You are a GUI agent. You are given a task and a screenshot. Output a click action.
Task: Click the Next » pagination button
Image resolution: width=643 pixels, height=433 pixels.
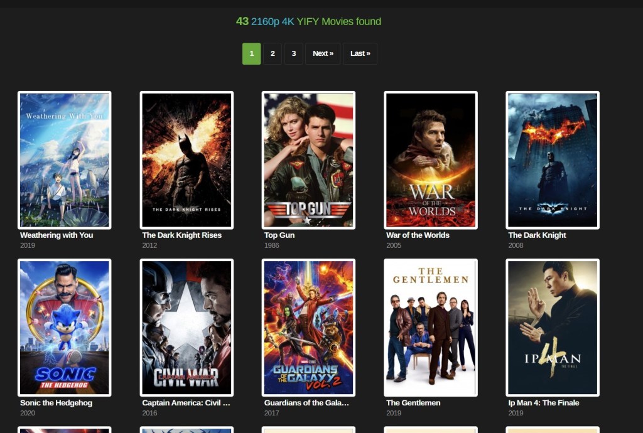click(323, 54)
